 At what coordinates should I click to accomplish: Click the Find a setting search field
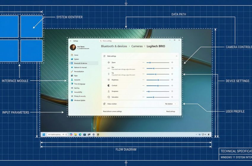click(x=125, y=41)
